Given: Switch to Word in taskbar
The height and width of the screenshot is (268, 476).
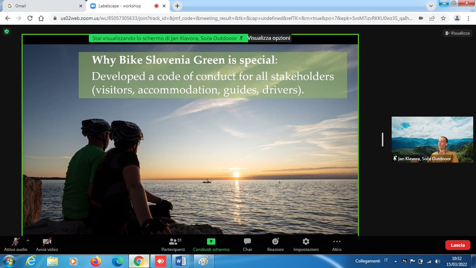Looking at the screenshot, I should (182, 261).
